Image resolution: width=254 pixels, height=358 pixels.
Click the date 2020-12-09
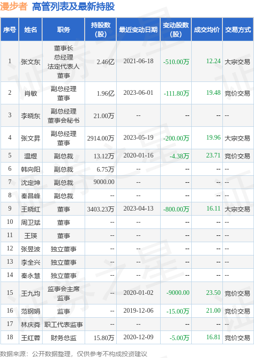138,336
